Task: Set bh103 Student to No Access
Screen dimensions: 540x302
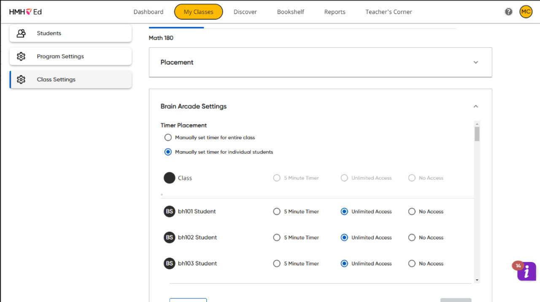Action: [412, 264]
